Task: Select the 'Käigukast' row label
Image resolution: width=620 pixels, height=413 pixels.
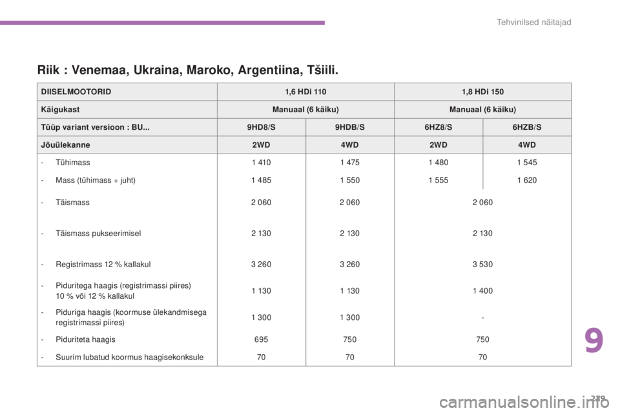Action: (60, 110)
